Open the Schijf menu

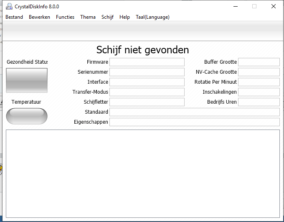(107, 17)
